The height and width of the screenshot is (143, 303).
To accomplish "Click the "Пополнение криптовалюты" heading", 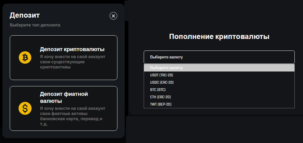I will click(219, 37).
